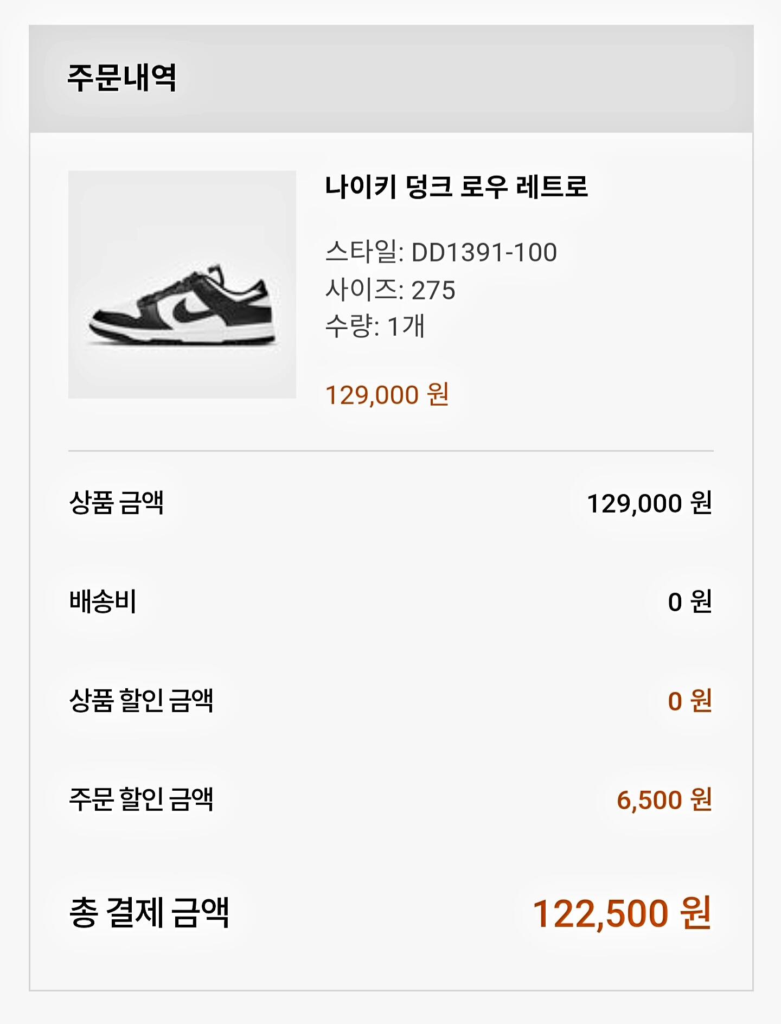Select the black 129,000 원 product amount value
The image size is (781, 1024).
[649, 503]
